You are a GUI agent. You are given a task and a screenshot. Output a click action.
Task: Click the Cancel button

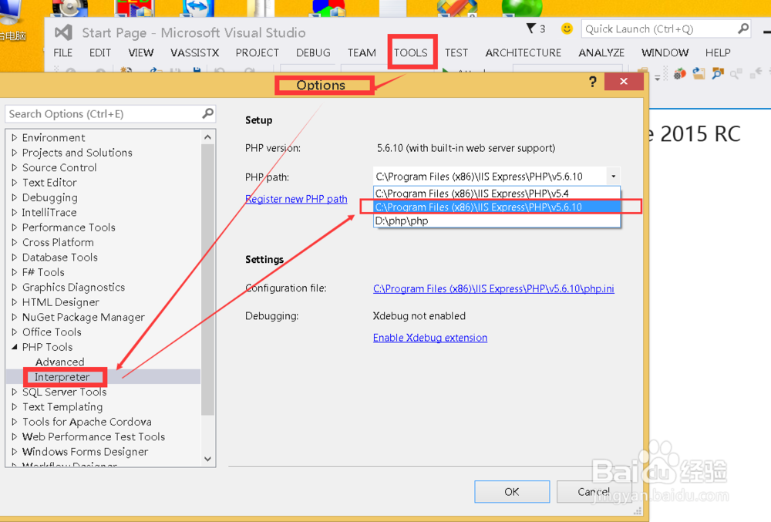[x=594, y=491]
